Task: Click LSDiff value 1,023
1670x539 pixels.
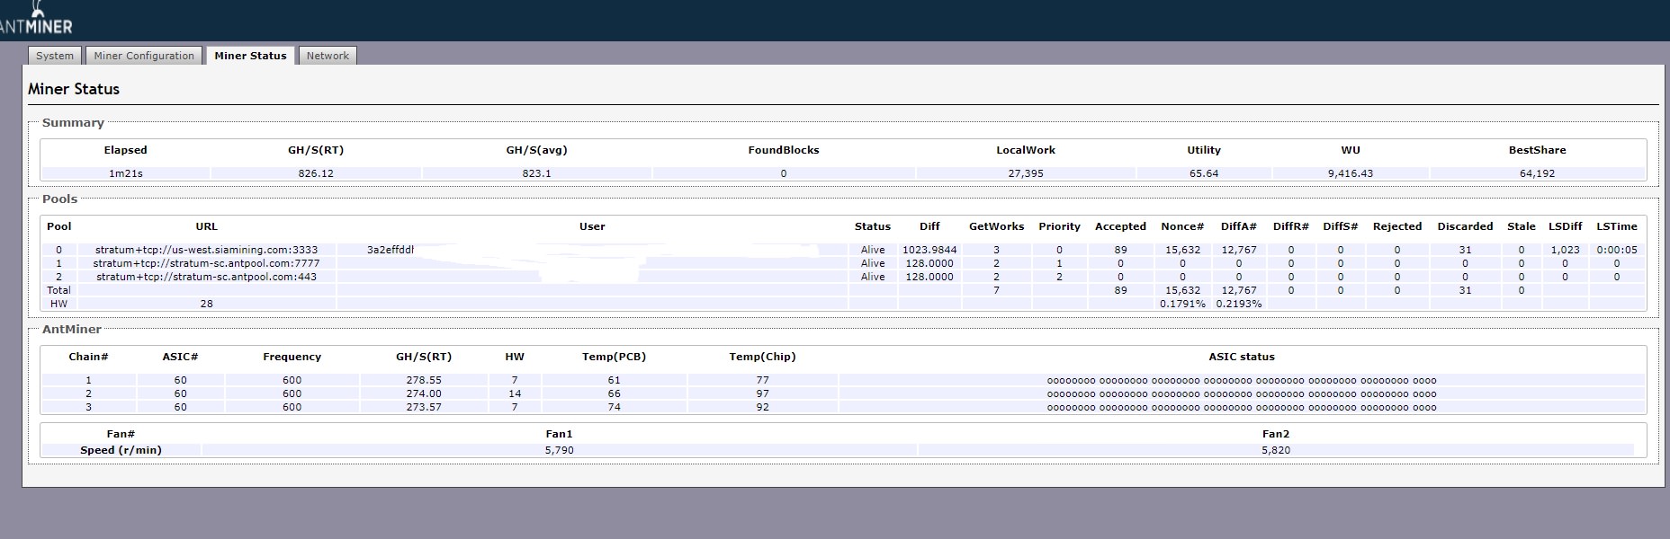Action: pyautogui.click(x=1566, y=250)
